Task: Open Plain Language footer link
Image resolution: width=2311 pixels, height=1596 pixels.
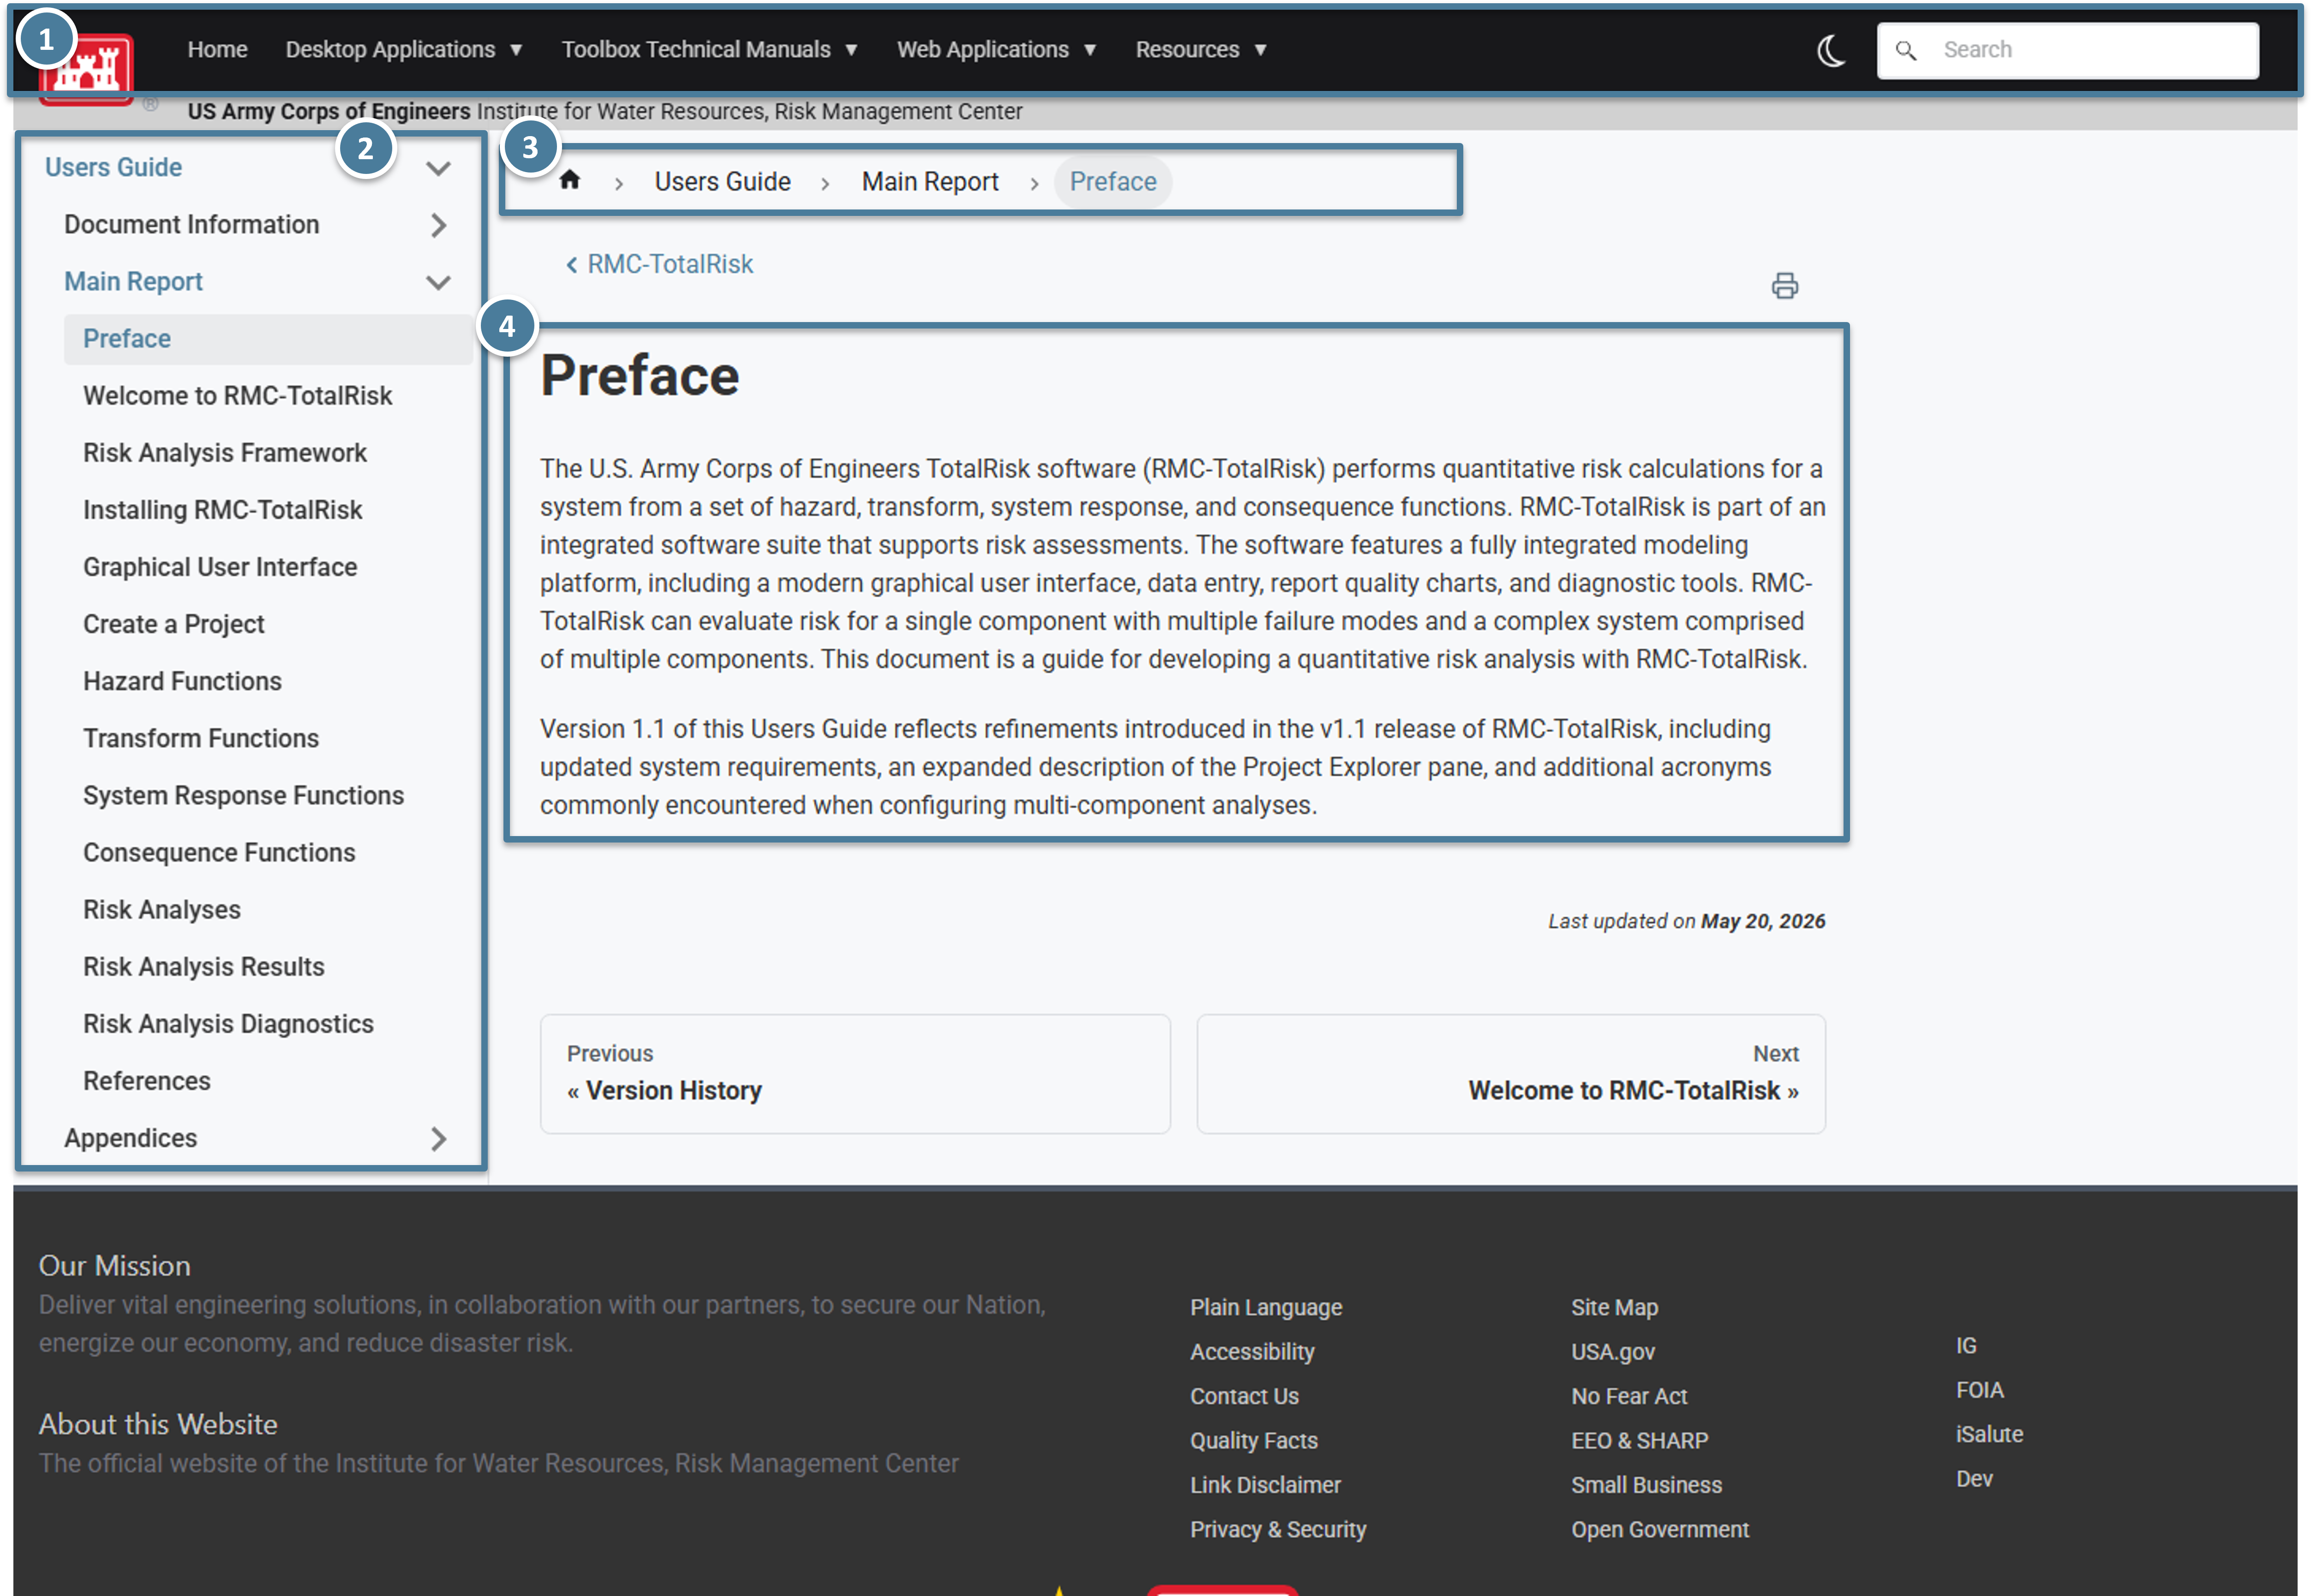Action: [1265, 1307]
